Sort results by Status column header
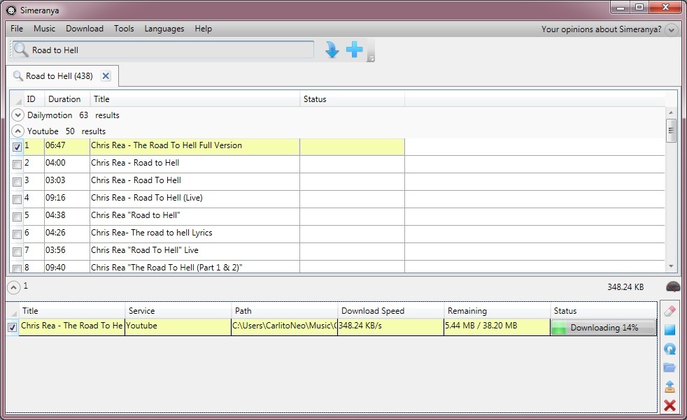Viewport: 687px width, 420px height. pyautogui.click(x=353, y=99)
